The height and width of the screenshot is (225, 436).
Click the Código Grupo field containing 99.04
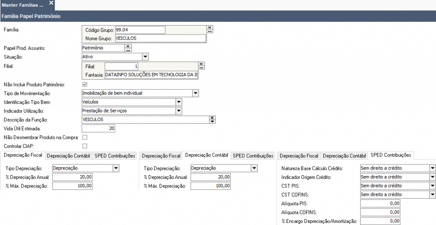tap(140, 30)
